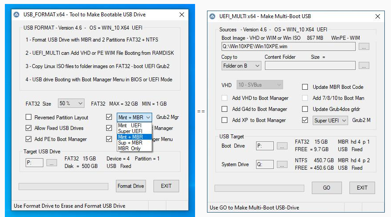
Task: Expand Super UEFI Grub2 dropdown
Action: (330, 120)
